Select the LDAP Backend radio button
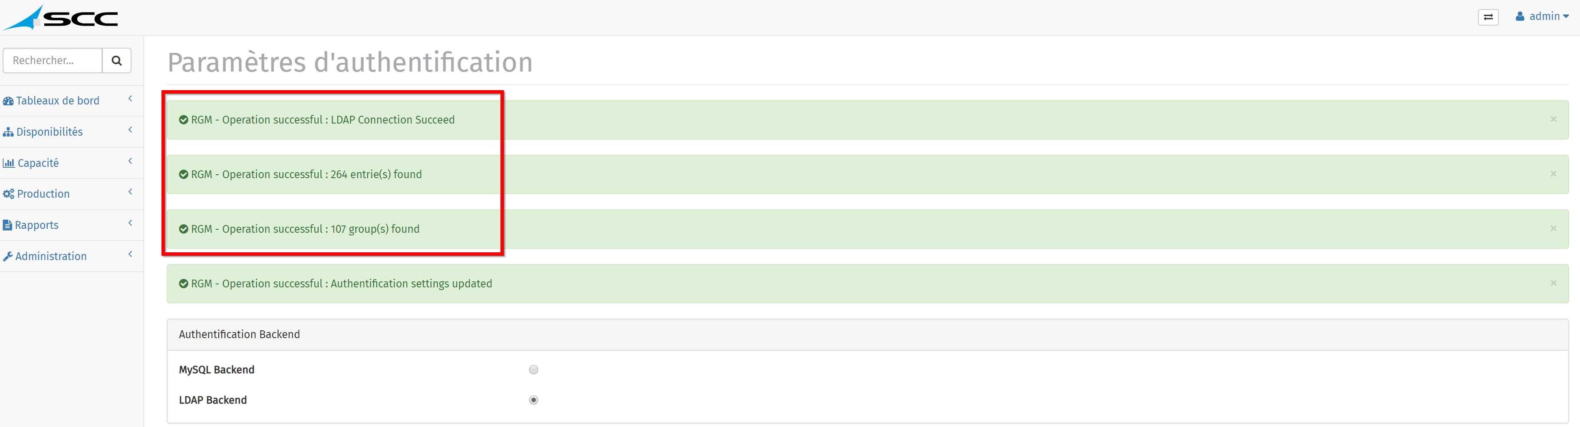The image size is (1580, 427). [x=533, y=400]
